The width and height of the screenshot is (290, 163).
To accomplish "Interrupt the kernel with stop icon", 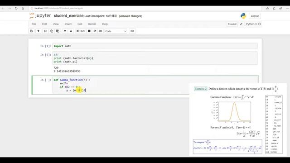I will 89,31.
